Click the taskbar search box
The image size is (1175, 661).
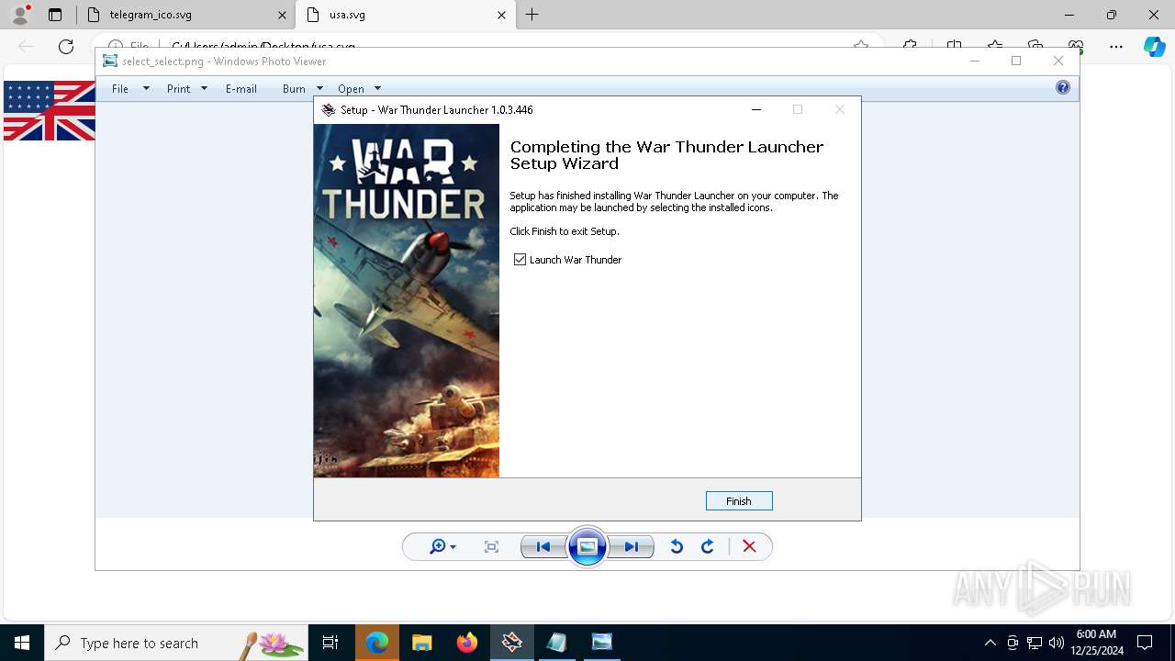point(176,643)
